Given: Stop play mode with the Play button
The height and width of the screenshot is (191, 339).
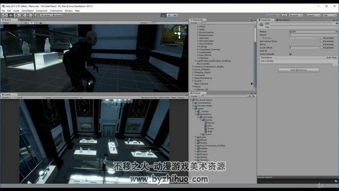Looking at the screenshot, I should pos(163,15).
